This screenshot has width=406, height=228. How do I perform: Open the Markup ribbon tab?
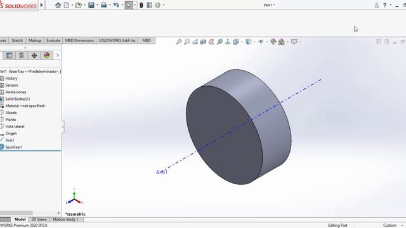coord(35,41)
